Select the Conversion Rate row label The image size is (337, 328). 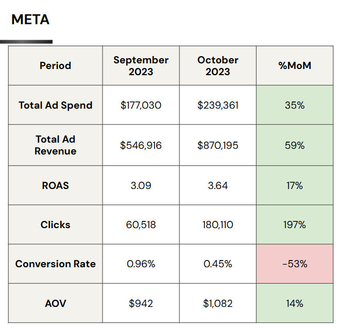pos(56,264)
